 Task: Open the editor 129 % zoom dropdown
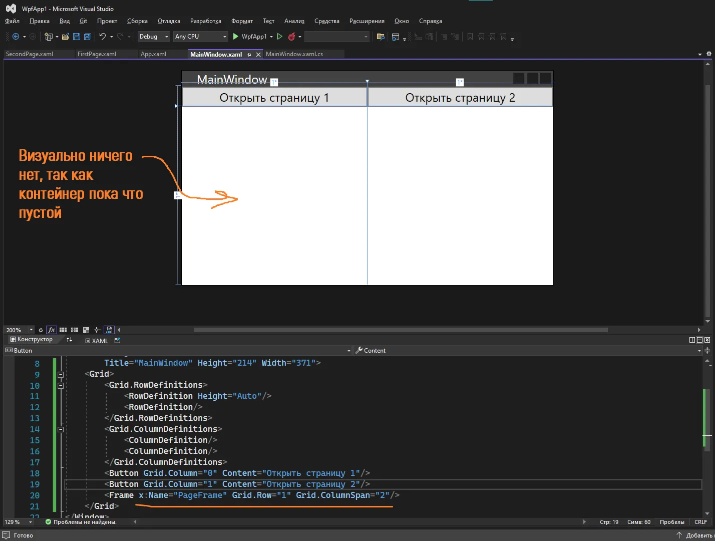click(x=31, y=522)
